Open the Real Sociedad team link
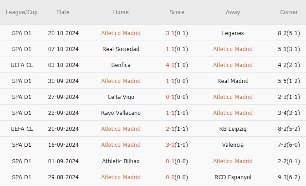Viewport: 306px width, 186px height. point(121,49)
